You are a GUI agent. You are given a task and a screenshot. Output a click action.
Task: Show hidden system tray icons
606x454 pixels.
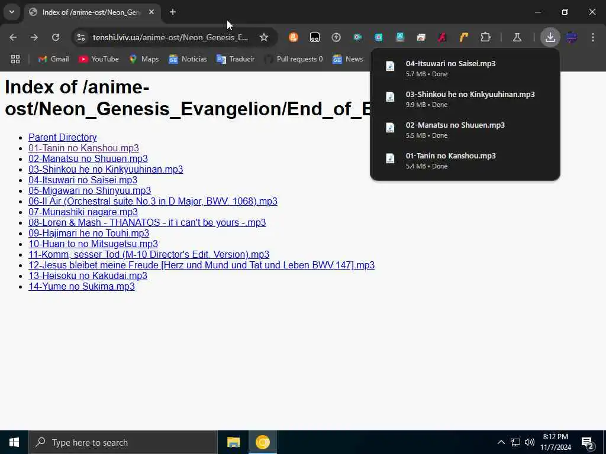pos(501,442)
